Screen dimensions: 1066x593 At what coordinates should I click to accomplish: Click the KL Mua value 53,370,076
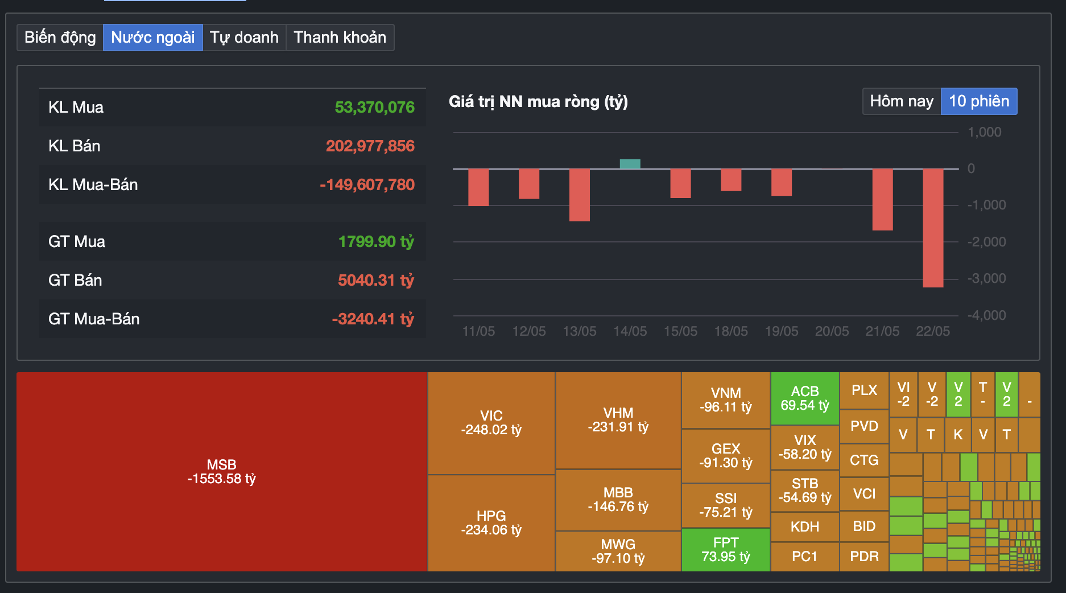point(374,108)
